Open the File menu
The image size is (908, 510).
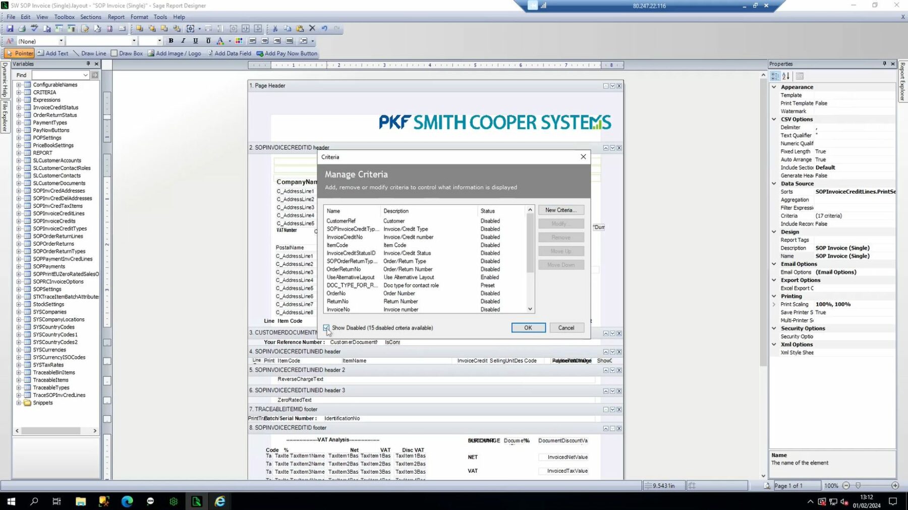click(11, 17)
